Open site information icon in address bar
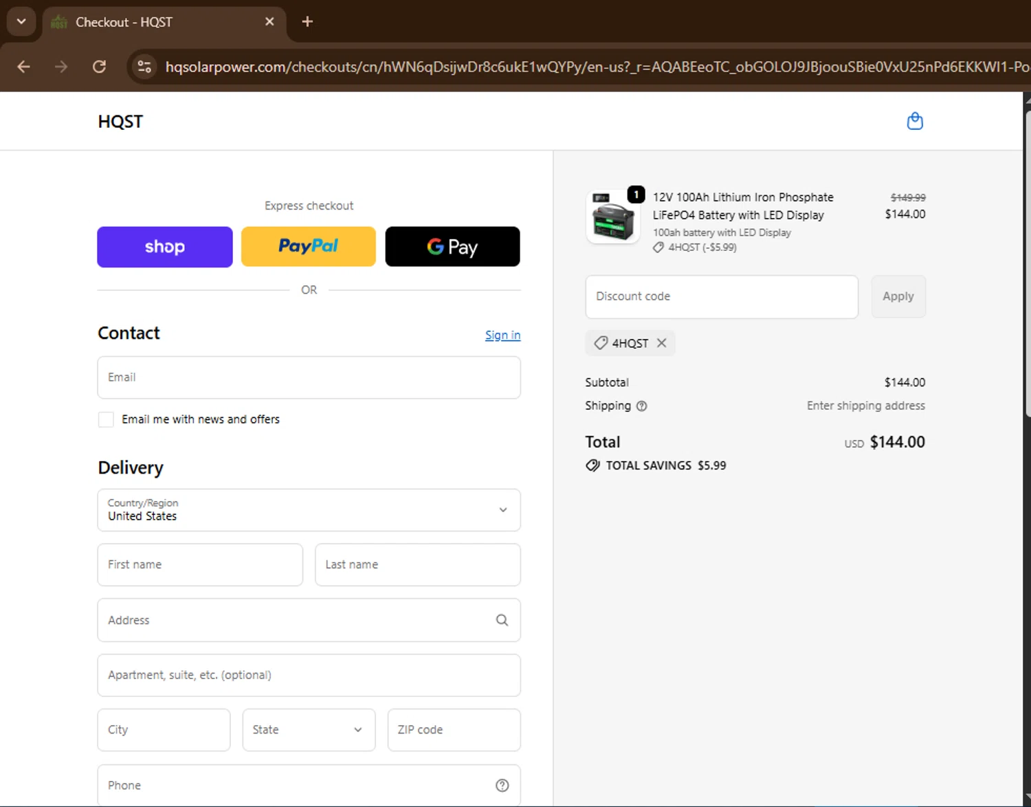 (x=144, y=67)
